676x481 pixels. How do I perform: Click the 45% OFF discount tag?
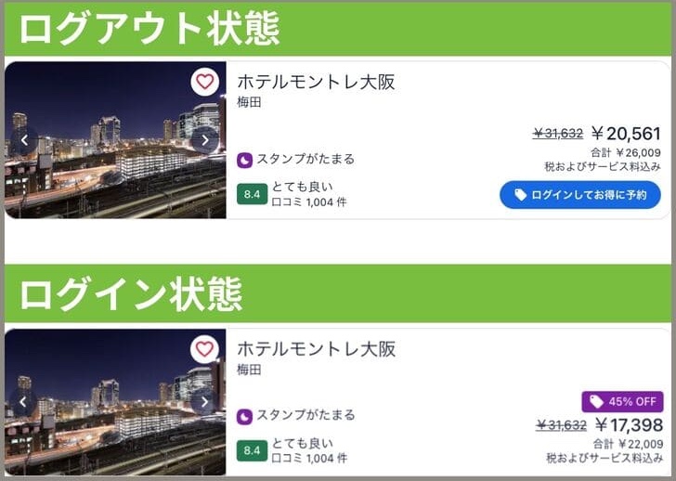[x=622, y=402]
